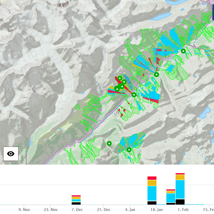Screen dimensions: 214x214
Task: Click the 4. Jan axis label
Action: 130,209
